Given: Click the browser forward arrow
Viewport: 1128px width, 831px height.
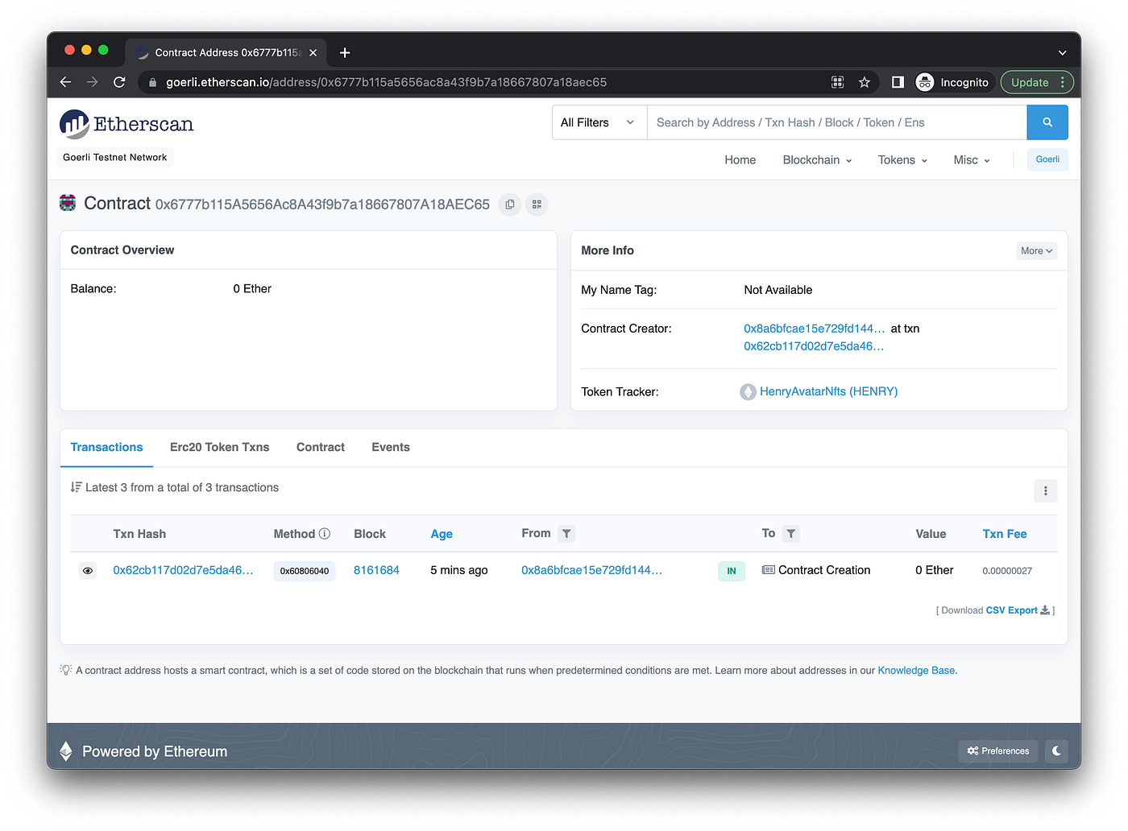Looking at the screenshot, I should [93, 82].
